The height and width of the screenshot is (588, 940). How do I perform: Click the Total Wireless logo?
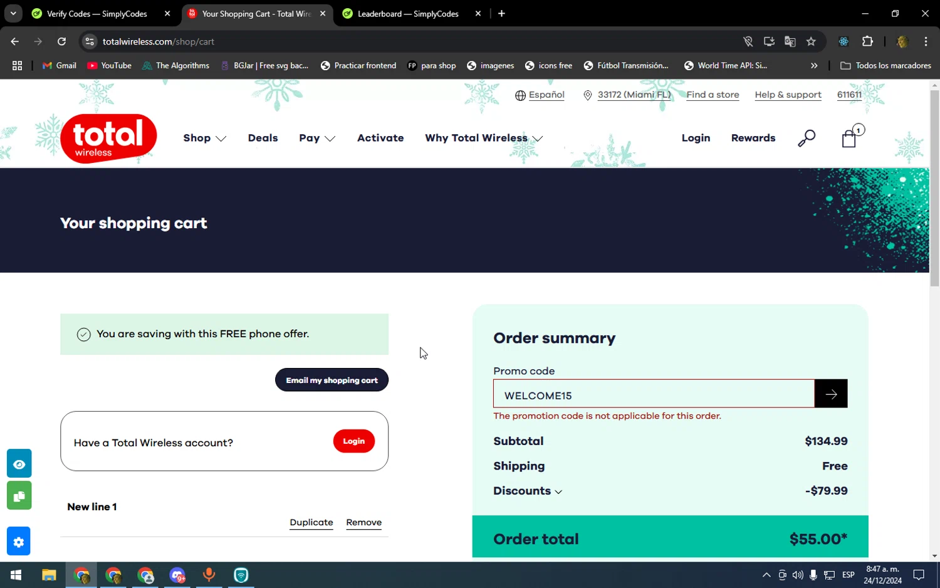coord(108,139)
